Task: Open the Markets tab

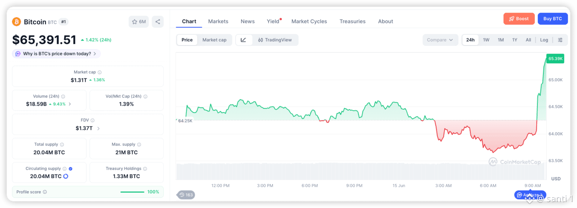Action: [218, 21]
